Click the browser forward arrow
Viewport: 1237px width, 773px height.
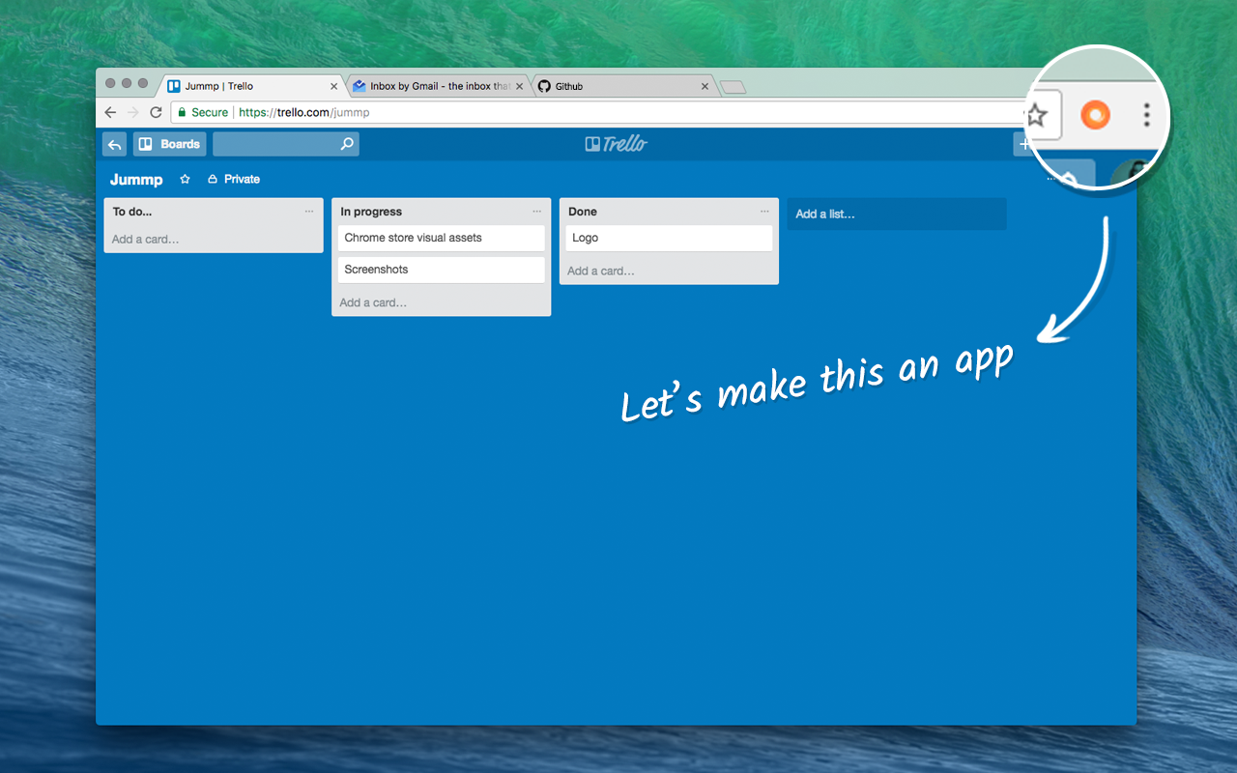133,112
